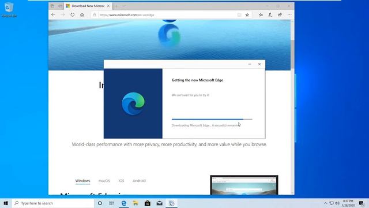Screen dimensions: 369x208
Task: Click 'We can't wait for you' text
Action: 190,95
